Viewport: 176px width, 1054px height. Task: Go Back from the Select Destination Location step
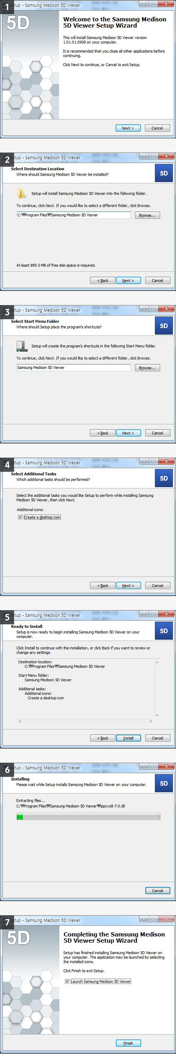pos(102,280)
